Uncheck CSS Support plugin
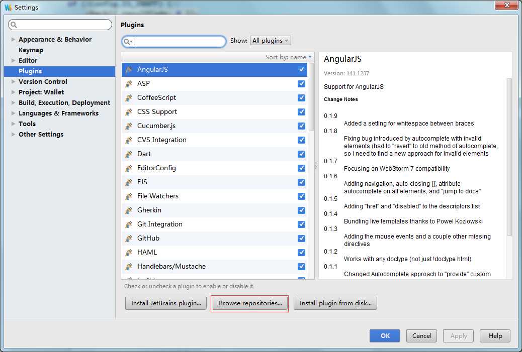 pos(301,111)
